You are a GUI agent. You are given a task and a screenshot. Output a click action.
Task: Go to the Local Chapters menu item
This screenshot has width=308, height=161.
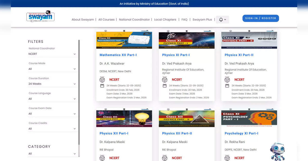(x=165, y=20)
